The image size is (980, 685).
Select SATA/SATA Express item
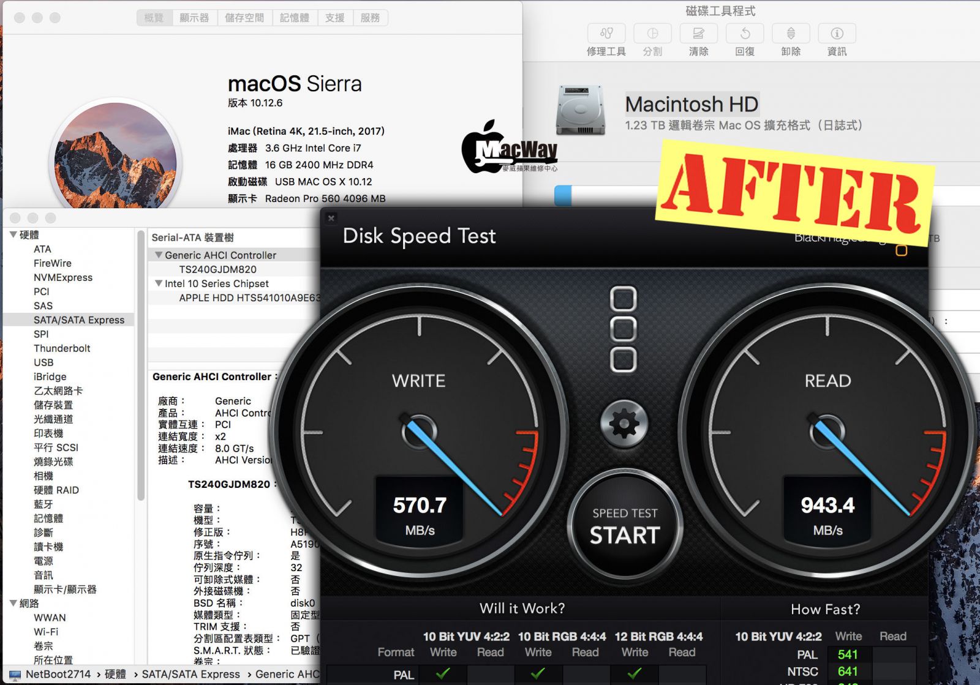(x=69, y=320)
